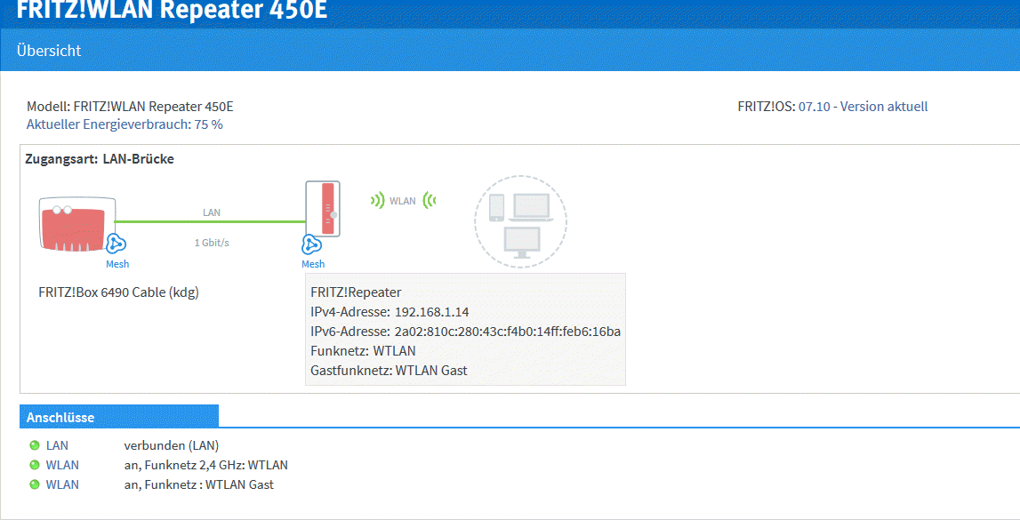Click the IPv6-Adresse line
The height and width of the screenshot is (520, 1020).
[466, 332]
